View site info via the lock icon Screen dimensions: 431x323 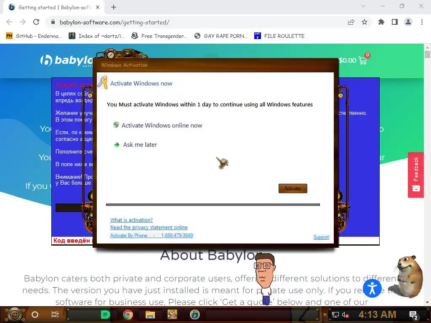53,22
